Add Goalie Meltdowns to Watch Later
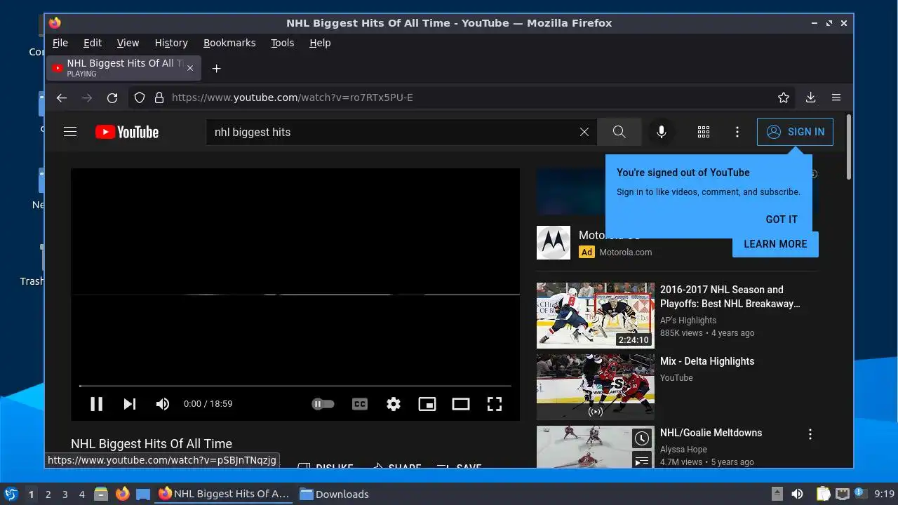The width and height of the screenshot is (898, 505). [x=642, y=439]
